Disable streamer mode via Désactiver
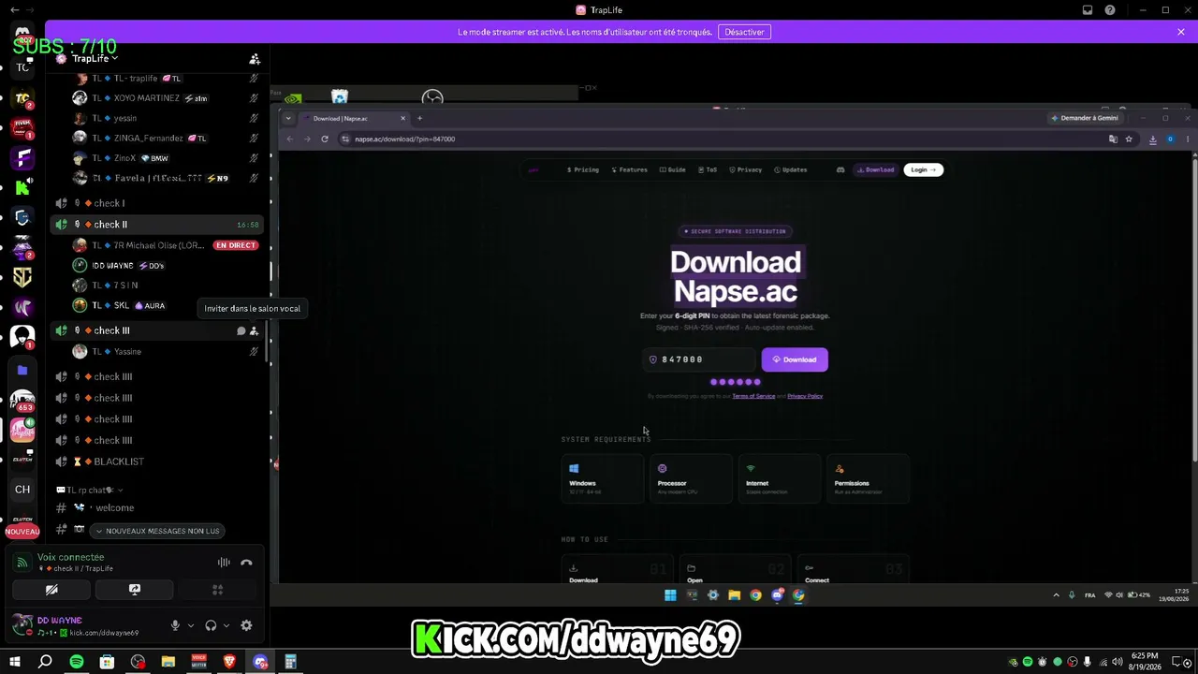 tap(744, 32)
